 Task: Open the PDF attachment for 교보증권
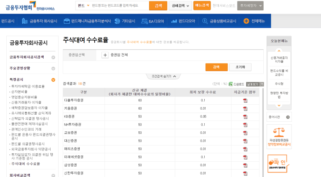click(245, 133)
